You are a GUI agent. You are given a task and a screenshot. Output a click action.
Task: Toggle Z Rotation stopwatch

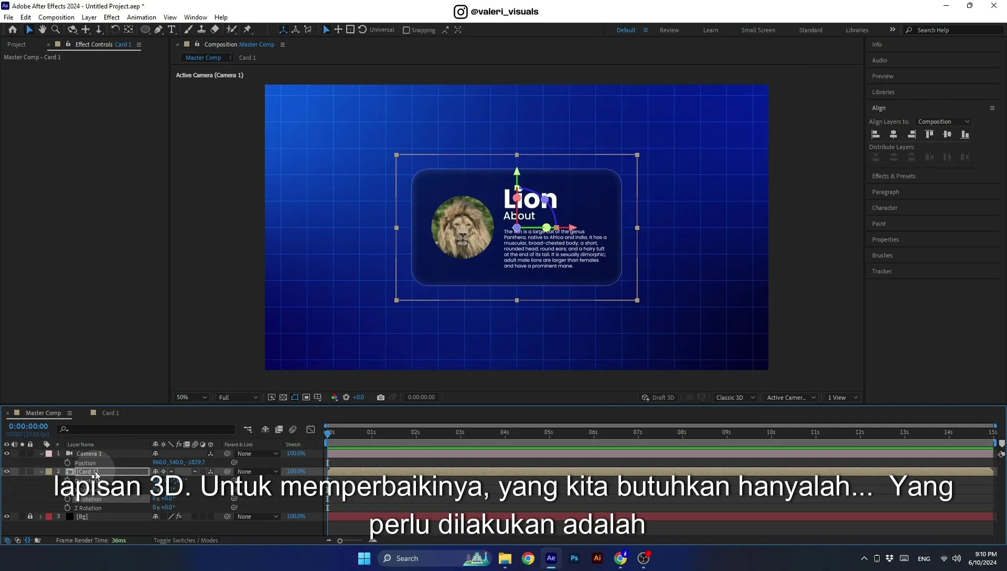pyautogui.click(x=68, y=507)
